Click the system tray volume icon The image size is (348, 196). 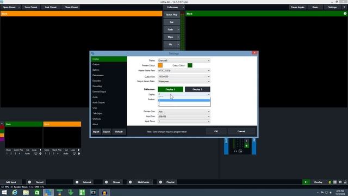point(331,192)
